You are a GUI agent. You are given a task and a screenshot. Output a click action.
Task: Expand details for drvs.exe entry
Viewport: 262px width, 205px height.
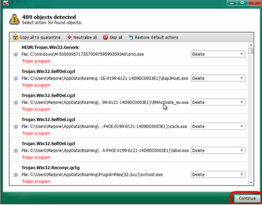(15, 54)
